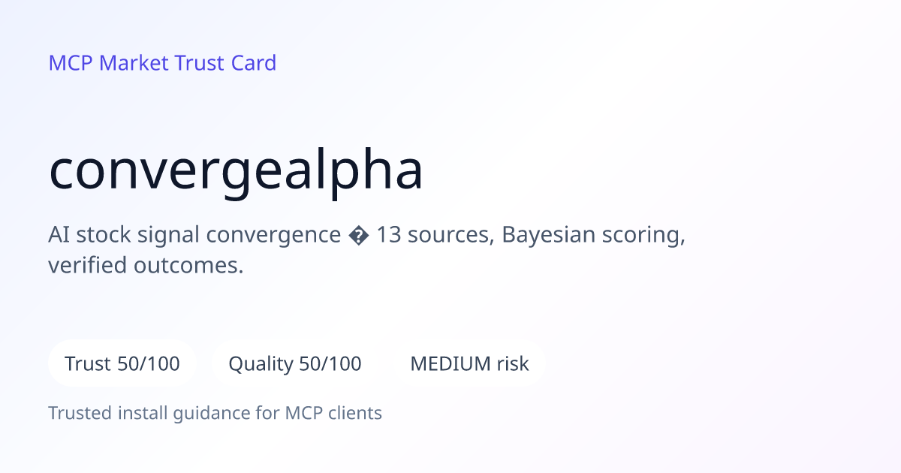Select the convergealpha title
Viewport: 901px width, 473px height.
pos(236,172)
